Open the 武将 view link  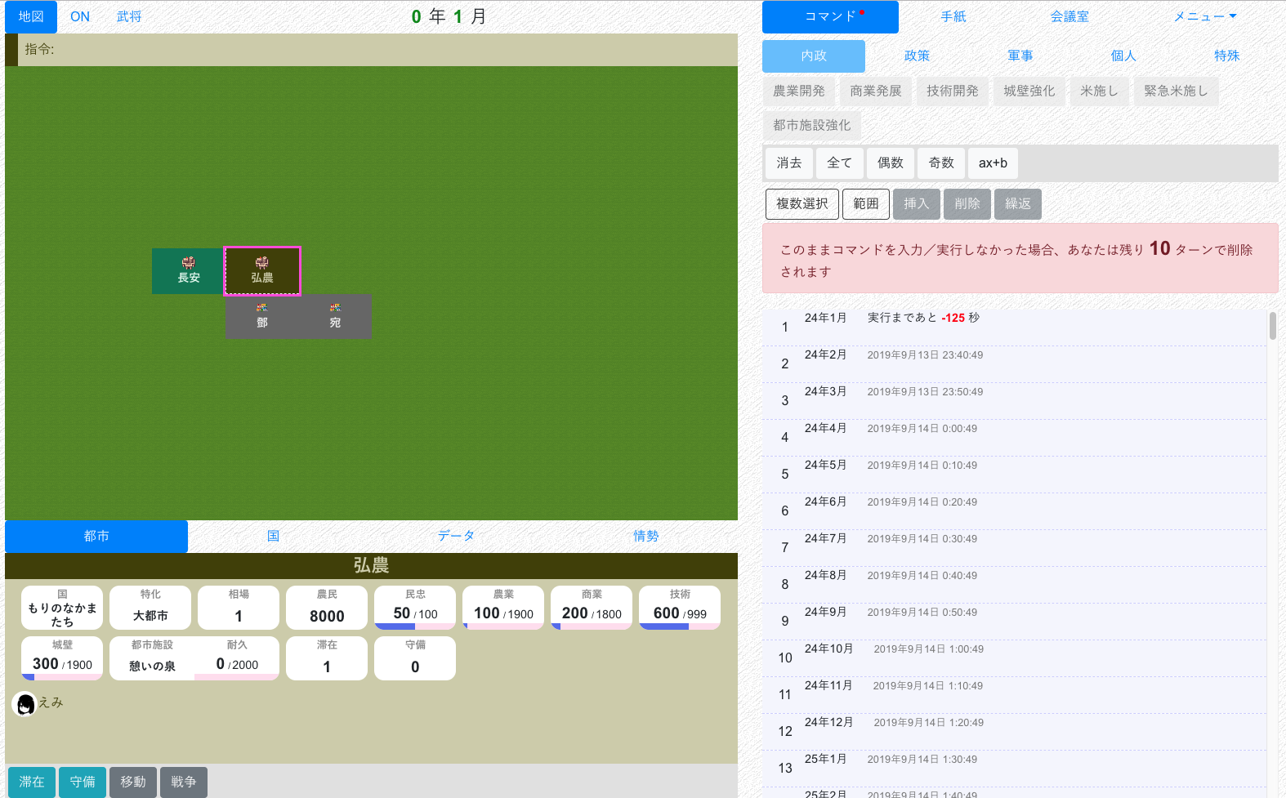(x=129, y=16)
